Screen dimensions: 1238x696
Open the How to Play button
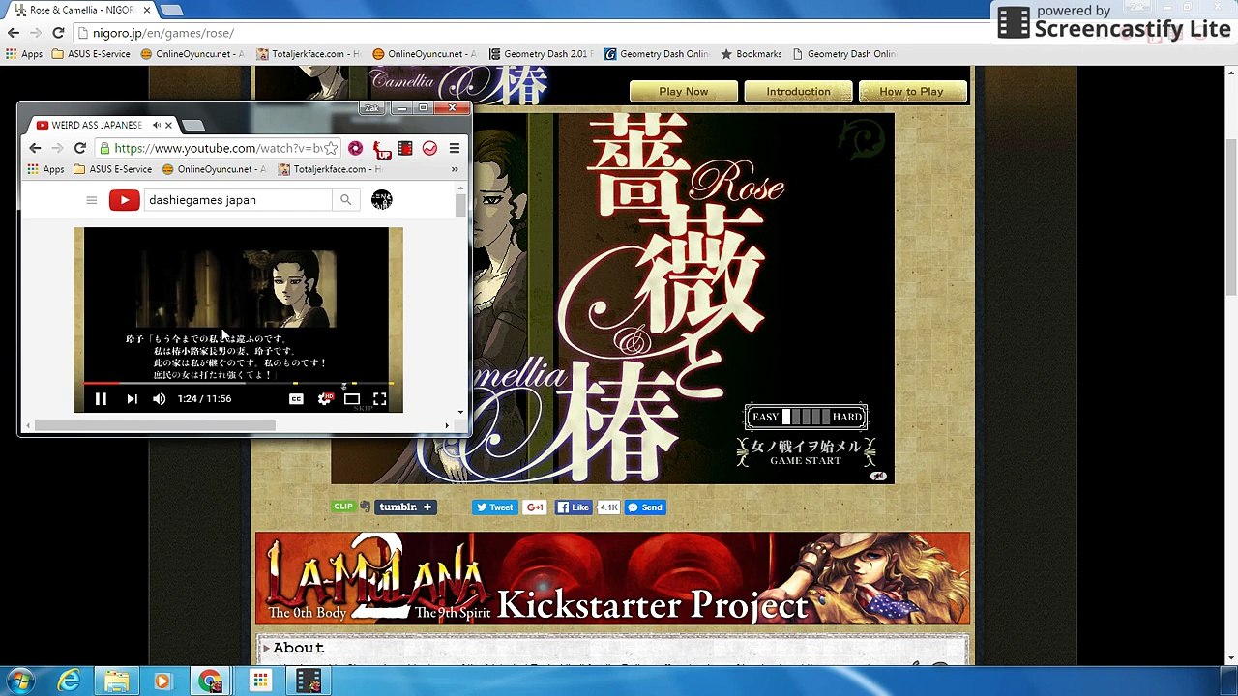911,92
